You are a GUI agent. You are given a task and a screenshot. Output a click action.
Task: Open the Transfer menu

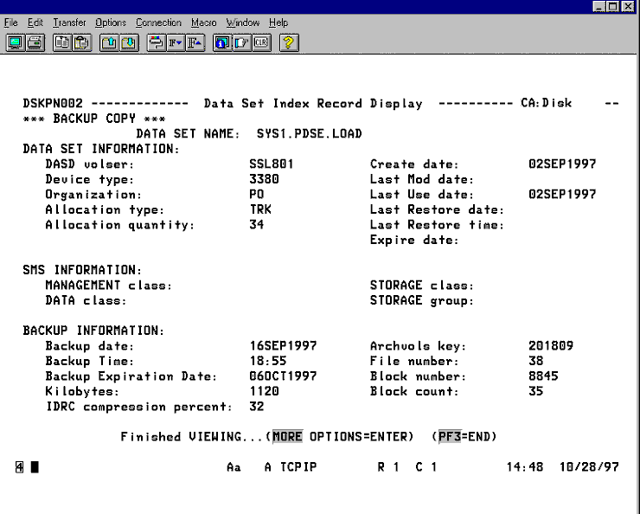pyautogui.click(x=68, y=22)
